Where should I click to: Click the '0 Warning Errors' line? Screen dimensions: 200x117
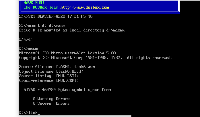click(x=51, y=99)
